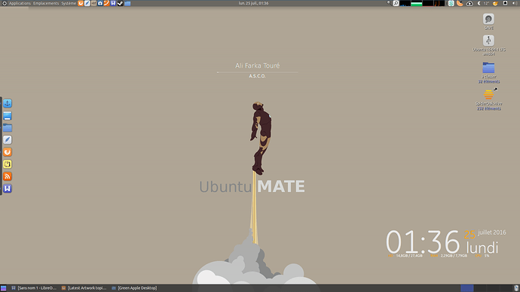
Task: Click the trash icon in bottom panel corner
Action: pyautogui.click(x=516, y=288)
